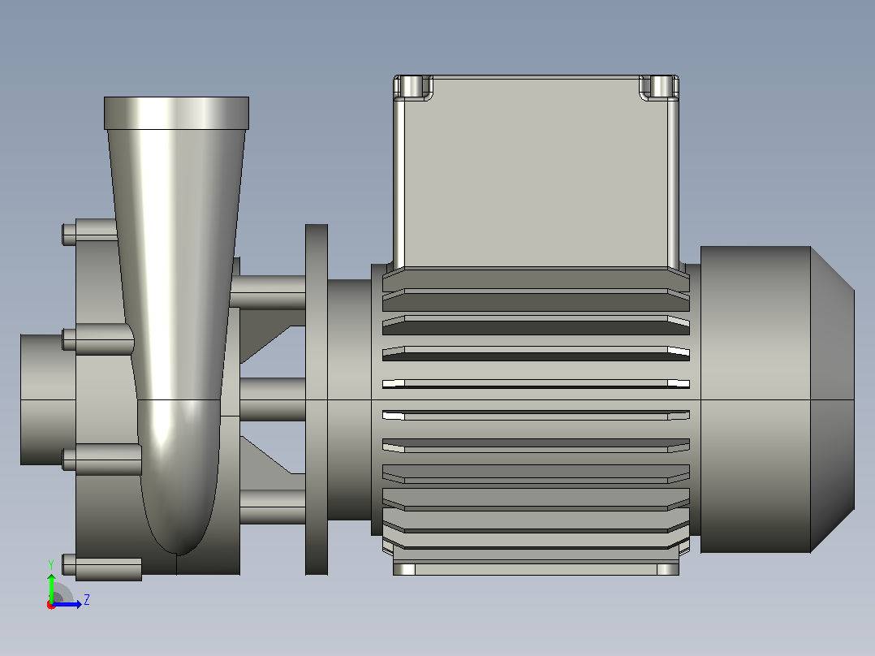Select the motor terminal box face

click(x=536, y=171)
